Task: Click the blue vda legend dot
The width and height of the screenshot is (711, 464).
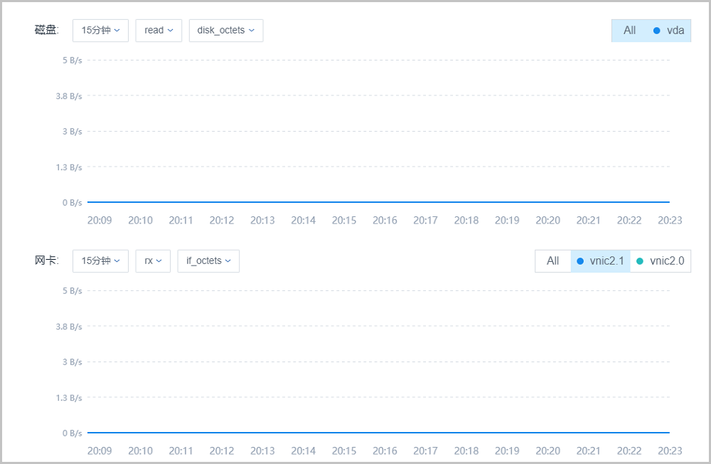Action: pyautogui.click(x=656, y=31)
